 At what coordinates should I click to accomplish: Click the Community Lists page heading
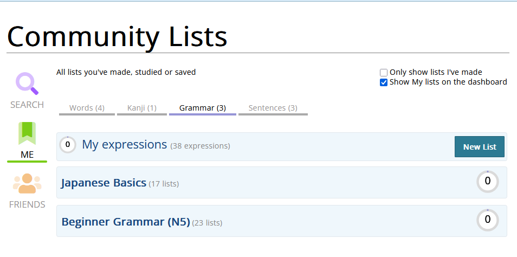117,36
